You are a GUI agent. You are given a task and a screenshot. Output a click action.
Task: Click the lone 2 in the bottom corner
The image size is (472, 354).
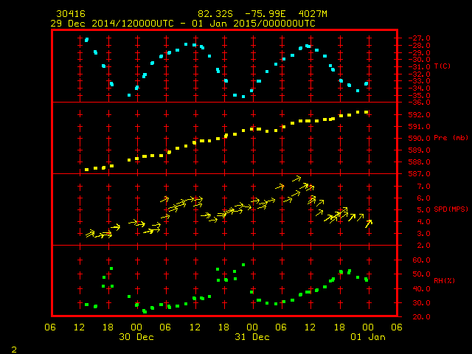click(x=14, y=350)
